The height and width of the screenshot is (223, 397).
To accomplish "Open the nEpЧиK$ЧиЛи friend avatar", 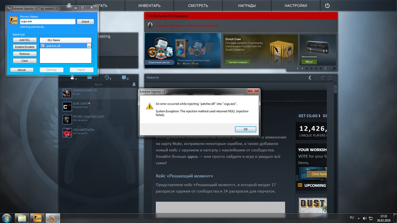I will click(67, 133).
